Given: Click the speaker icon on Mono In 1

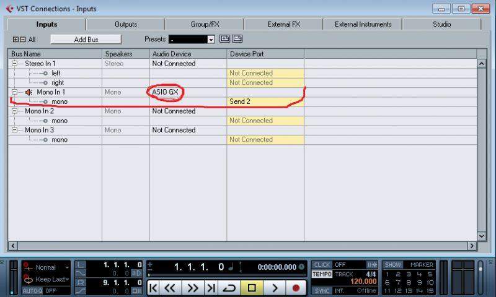Looking at the screenshot, I should pyautogui.click(x=29, y=92).
